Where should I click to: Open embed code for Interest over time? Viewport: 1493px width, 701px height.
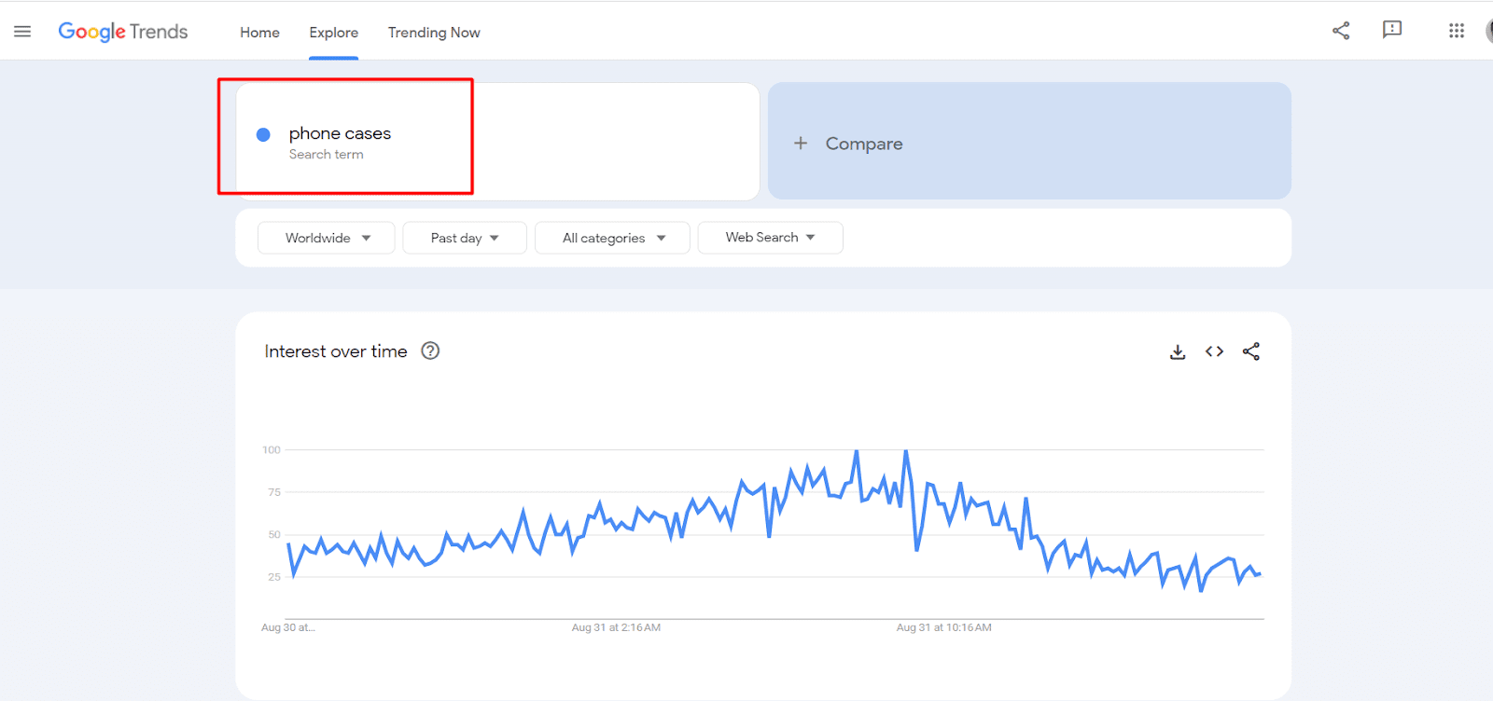[1214, 351]
